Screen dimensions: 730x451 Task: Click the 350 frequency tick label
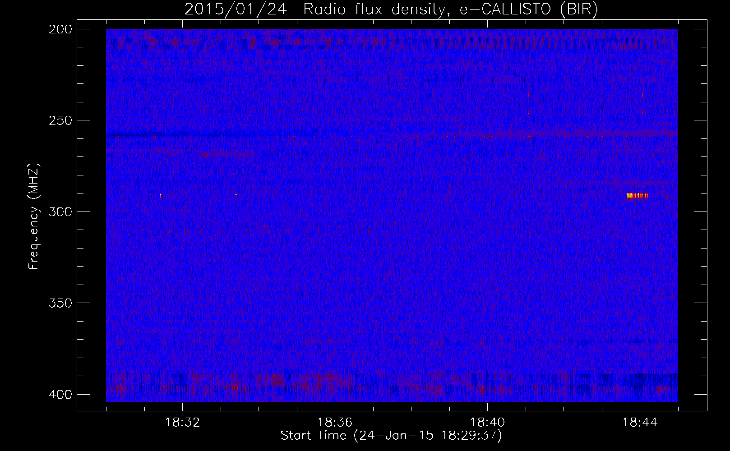60,303
